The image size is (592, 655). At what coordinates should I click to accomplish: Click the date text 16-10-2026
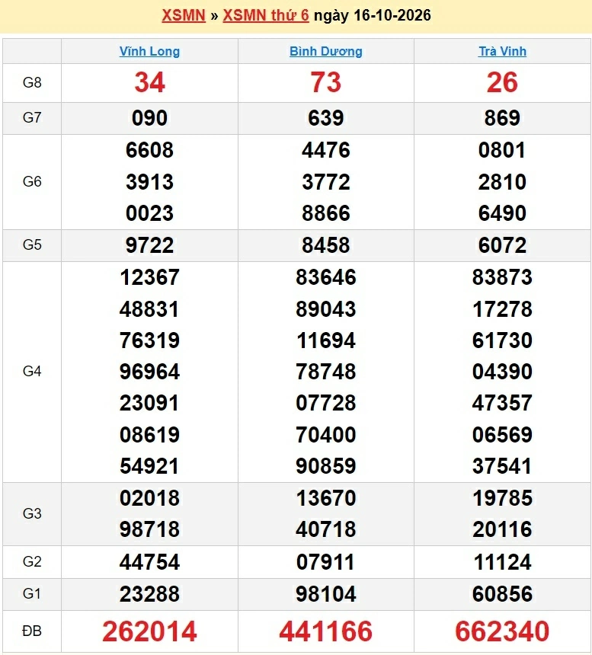point(392,15)
